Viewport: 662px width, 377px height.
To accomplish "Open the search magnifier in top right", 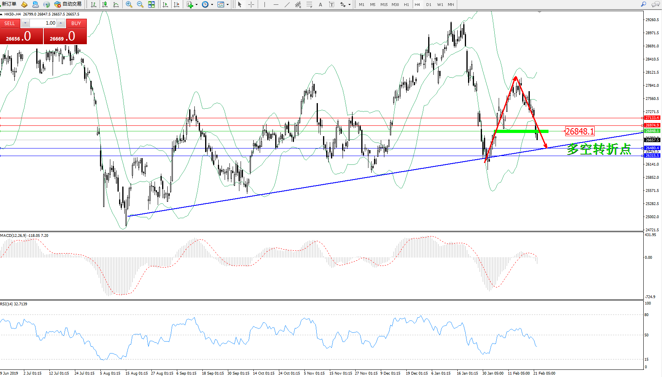I will pos(643,4).
